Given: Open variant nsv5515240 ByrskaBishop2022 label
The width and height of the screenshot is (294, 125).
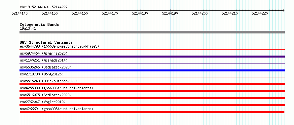Looking at the screenshot, I should 49,81.
